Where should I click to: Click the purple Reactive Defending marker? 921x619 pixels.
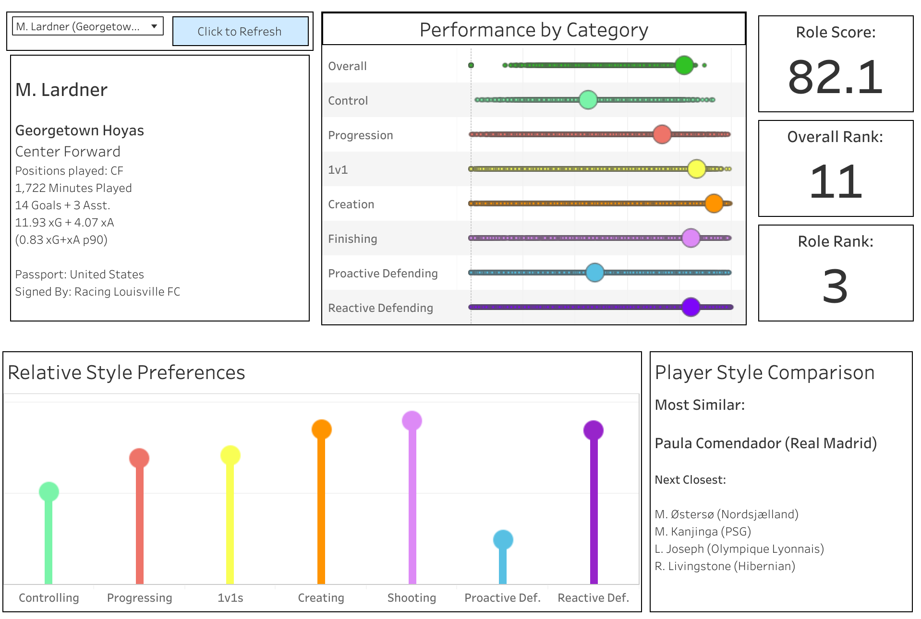pyautogui.click(x=691, y=307)
